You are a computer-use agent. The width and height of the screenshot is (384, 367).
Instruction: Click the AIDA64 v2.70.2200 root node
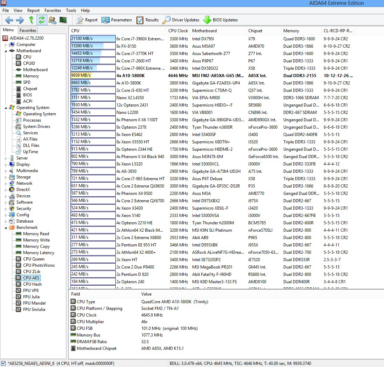(26, 38)
